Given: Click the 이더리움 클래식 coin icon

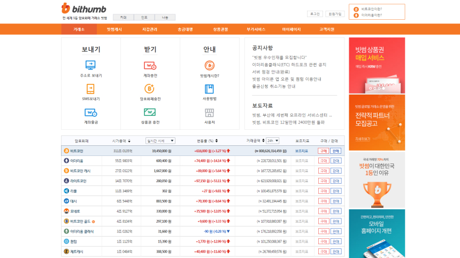Looking at the screenshot, I should [66, 231].
